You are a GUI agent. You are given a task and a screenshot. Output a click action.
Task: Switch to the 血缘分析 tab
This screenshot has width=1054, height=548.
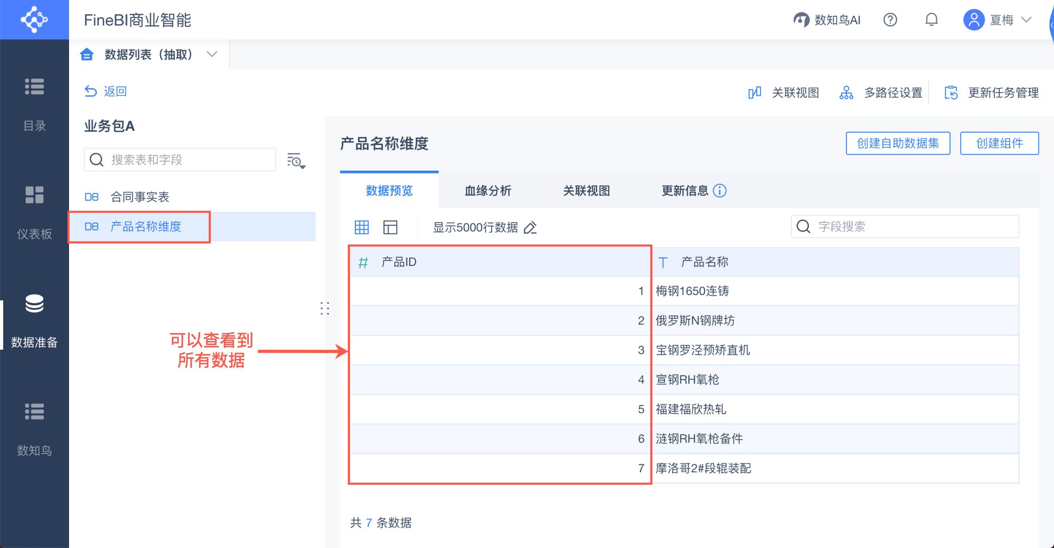tap(488, 191)
